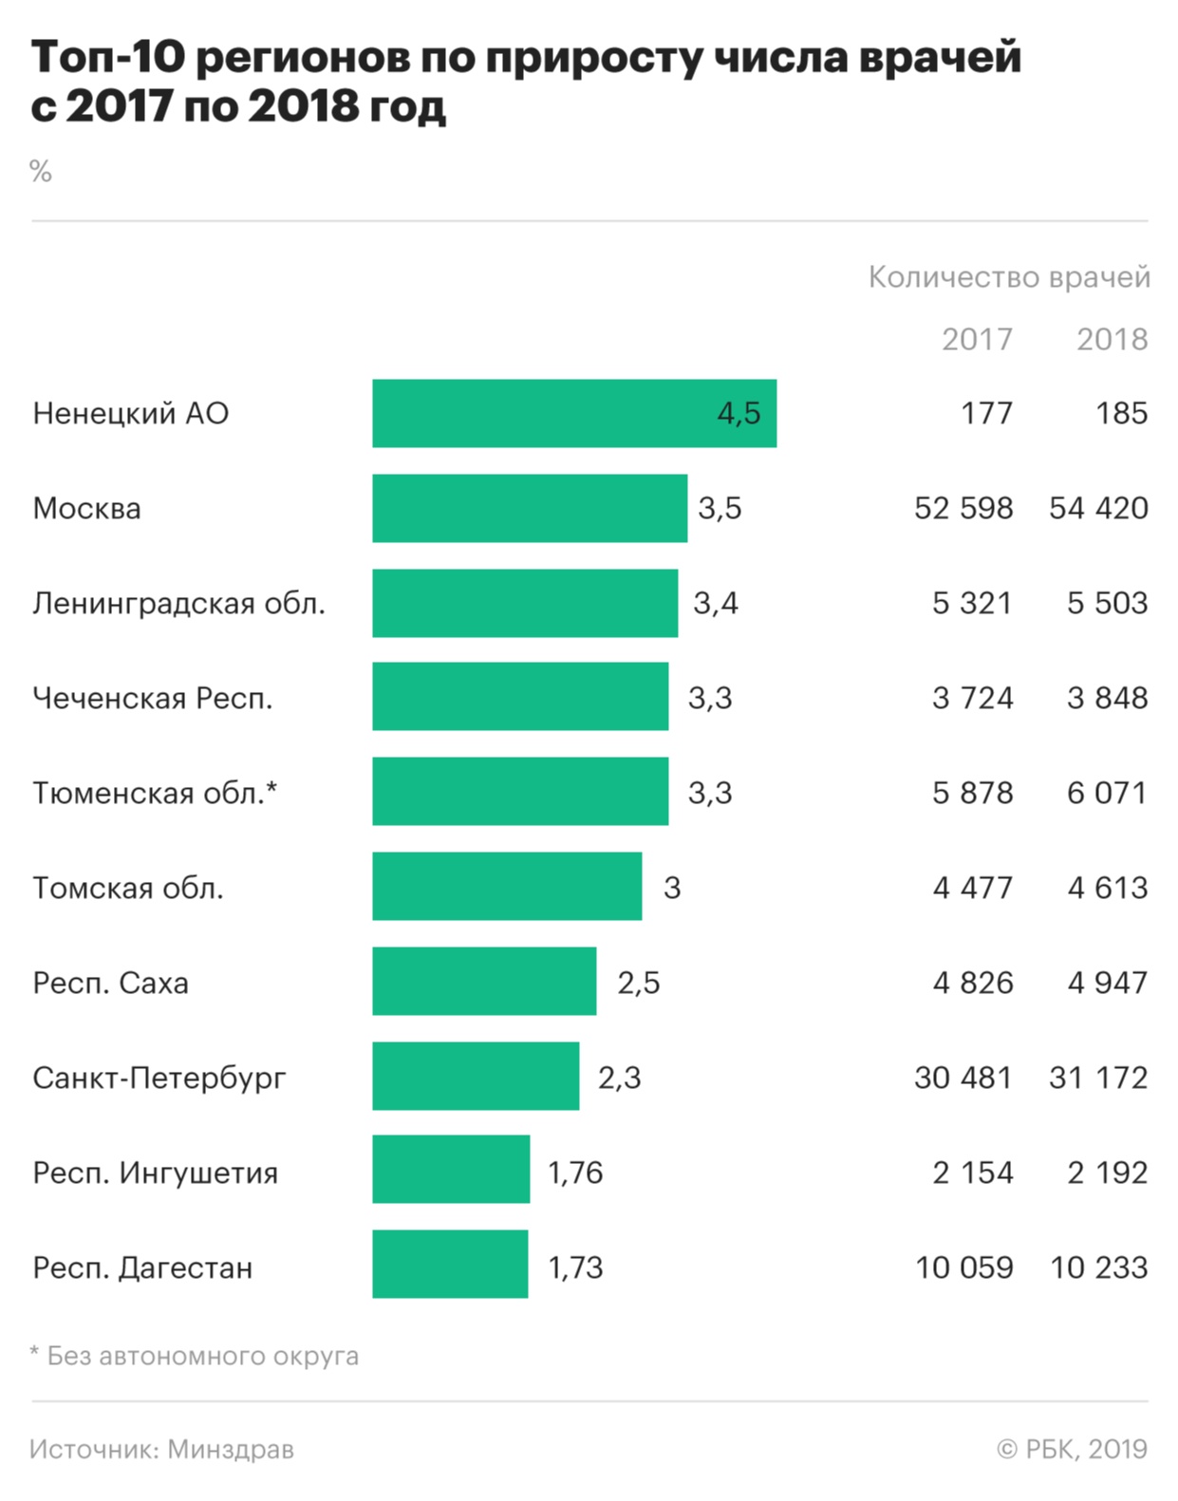Viewport: 1178px width, 1501px height.
Task: Select the Тюменская обл.* label
Action: click(x=155, y=793)
